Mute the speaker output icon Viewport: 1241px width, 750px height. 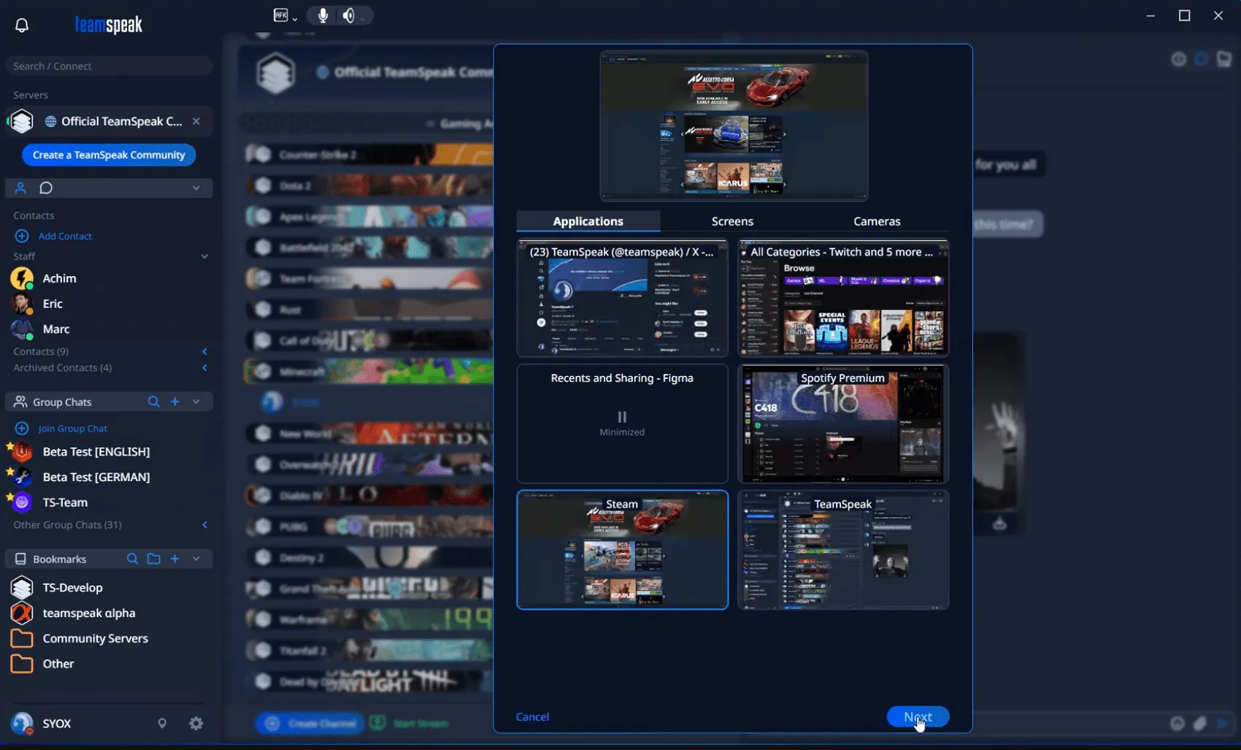click(349, 15)
